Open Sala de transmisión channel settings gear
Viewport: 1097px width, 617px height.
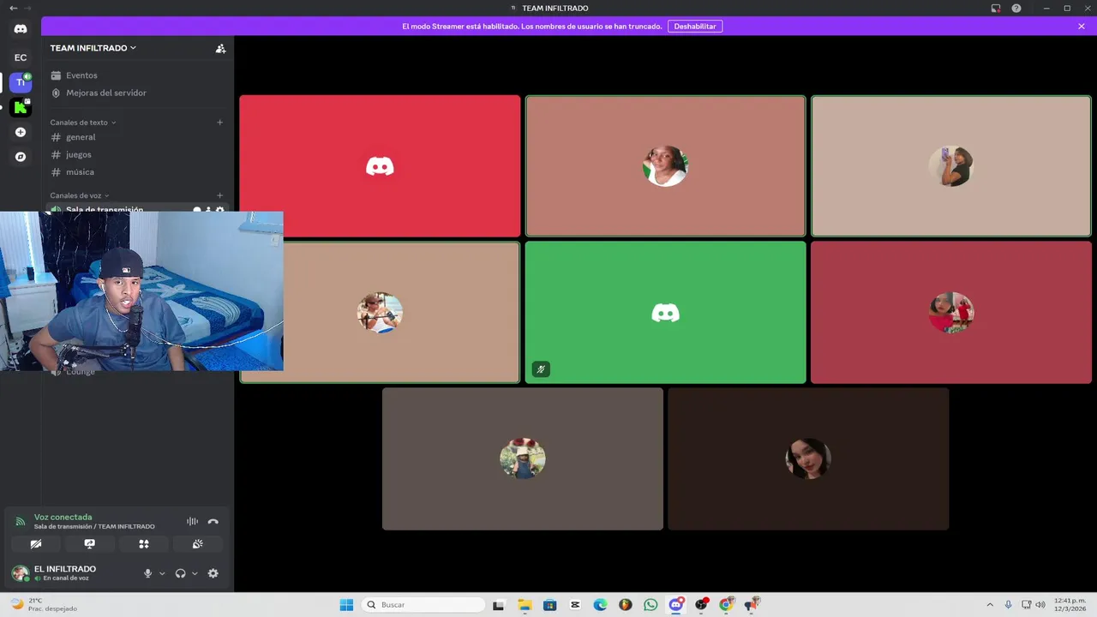tap(220, 209)
